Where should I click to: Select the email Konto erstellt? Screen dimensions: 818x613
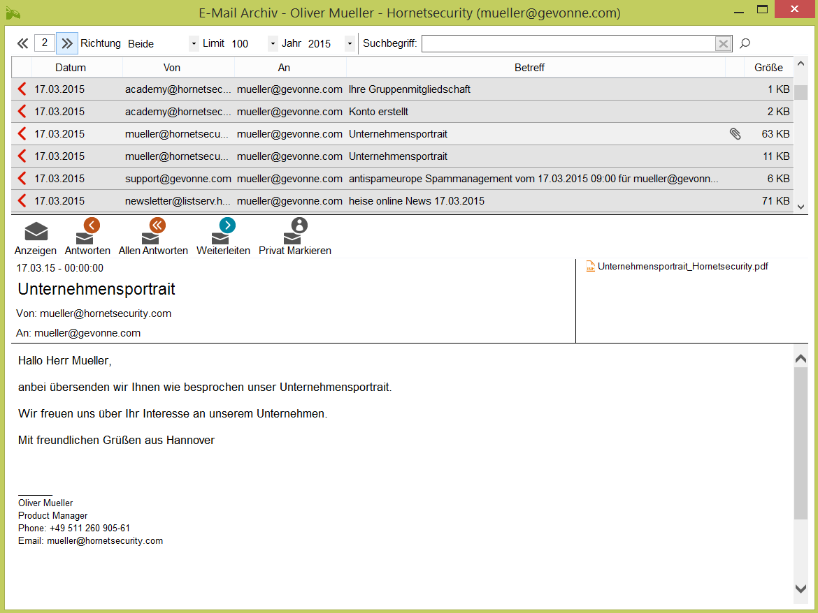402,112
